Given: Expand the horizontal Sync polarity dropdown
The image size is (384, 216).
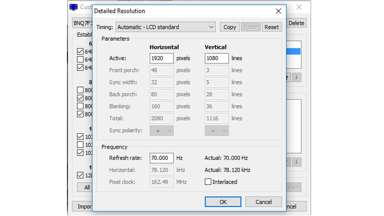Looking at the screenshot, I should click(x=161, y=131).
